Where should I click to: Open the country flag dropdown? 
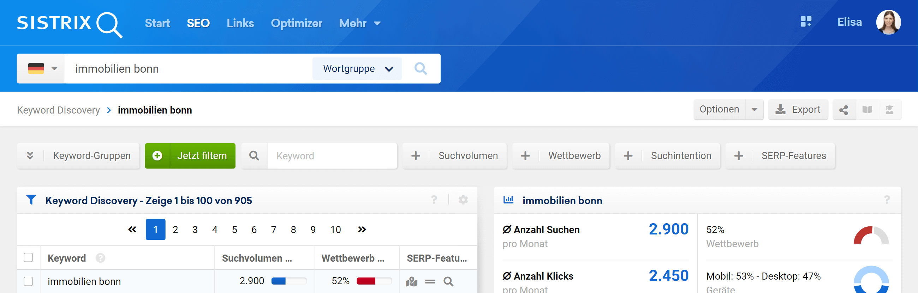[x=41, y=68]
